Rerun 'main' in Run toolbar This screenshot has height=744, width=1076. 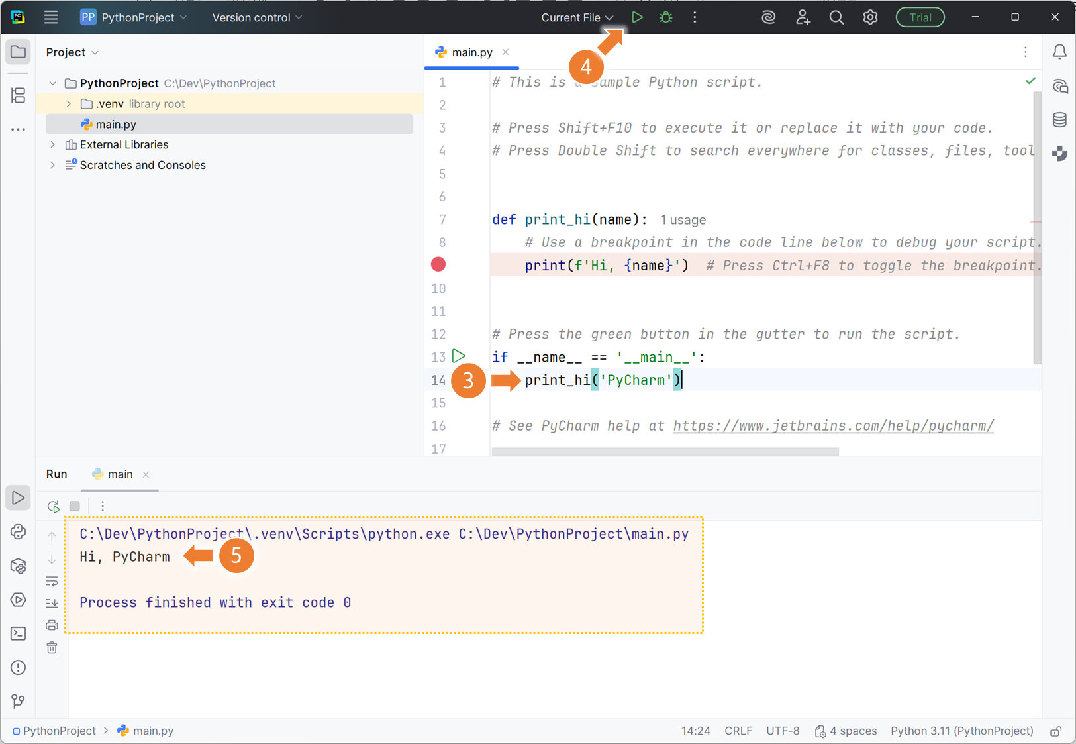(54, 506)
